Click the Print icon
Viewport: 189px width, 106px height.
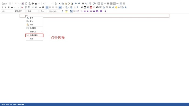tap(33, 4)
